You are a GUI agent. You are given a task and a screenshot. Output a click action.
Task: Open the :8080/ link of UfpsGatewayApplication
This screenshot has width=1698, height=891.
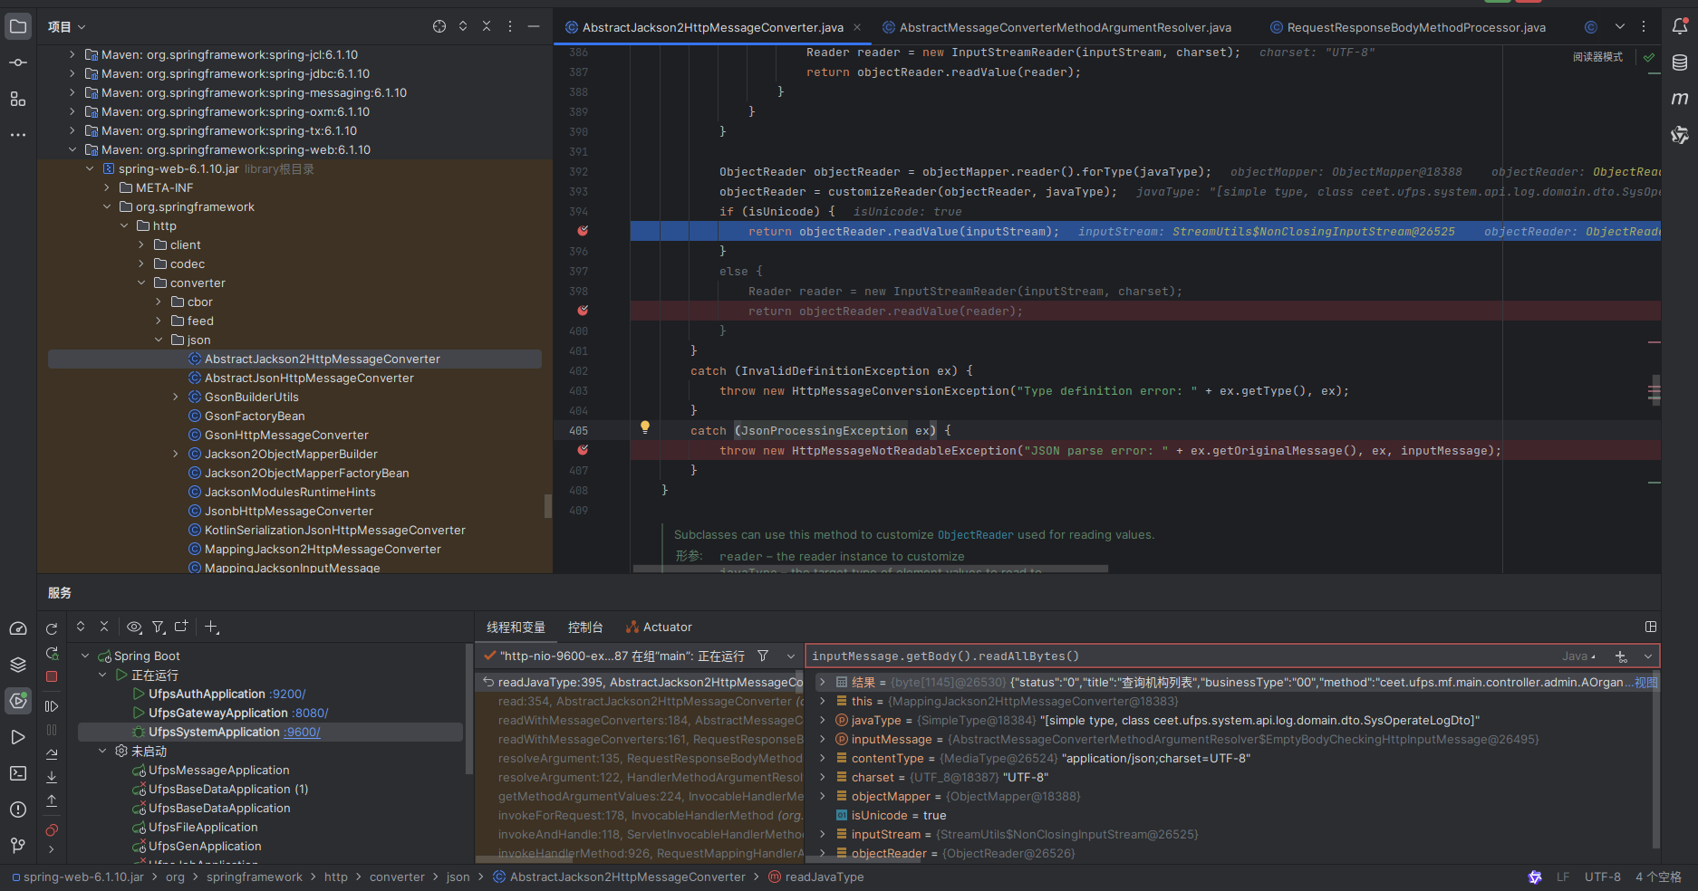point(310,713)
